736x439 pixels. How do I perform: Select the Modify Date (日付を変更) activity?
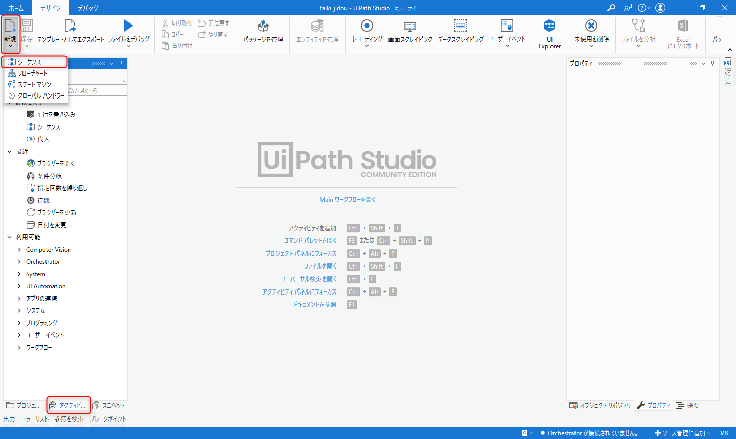click(x=46, y=225)
